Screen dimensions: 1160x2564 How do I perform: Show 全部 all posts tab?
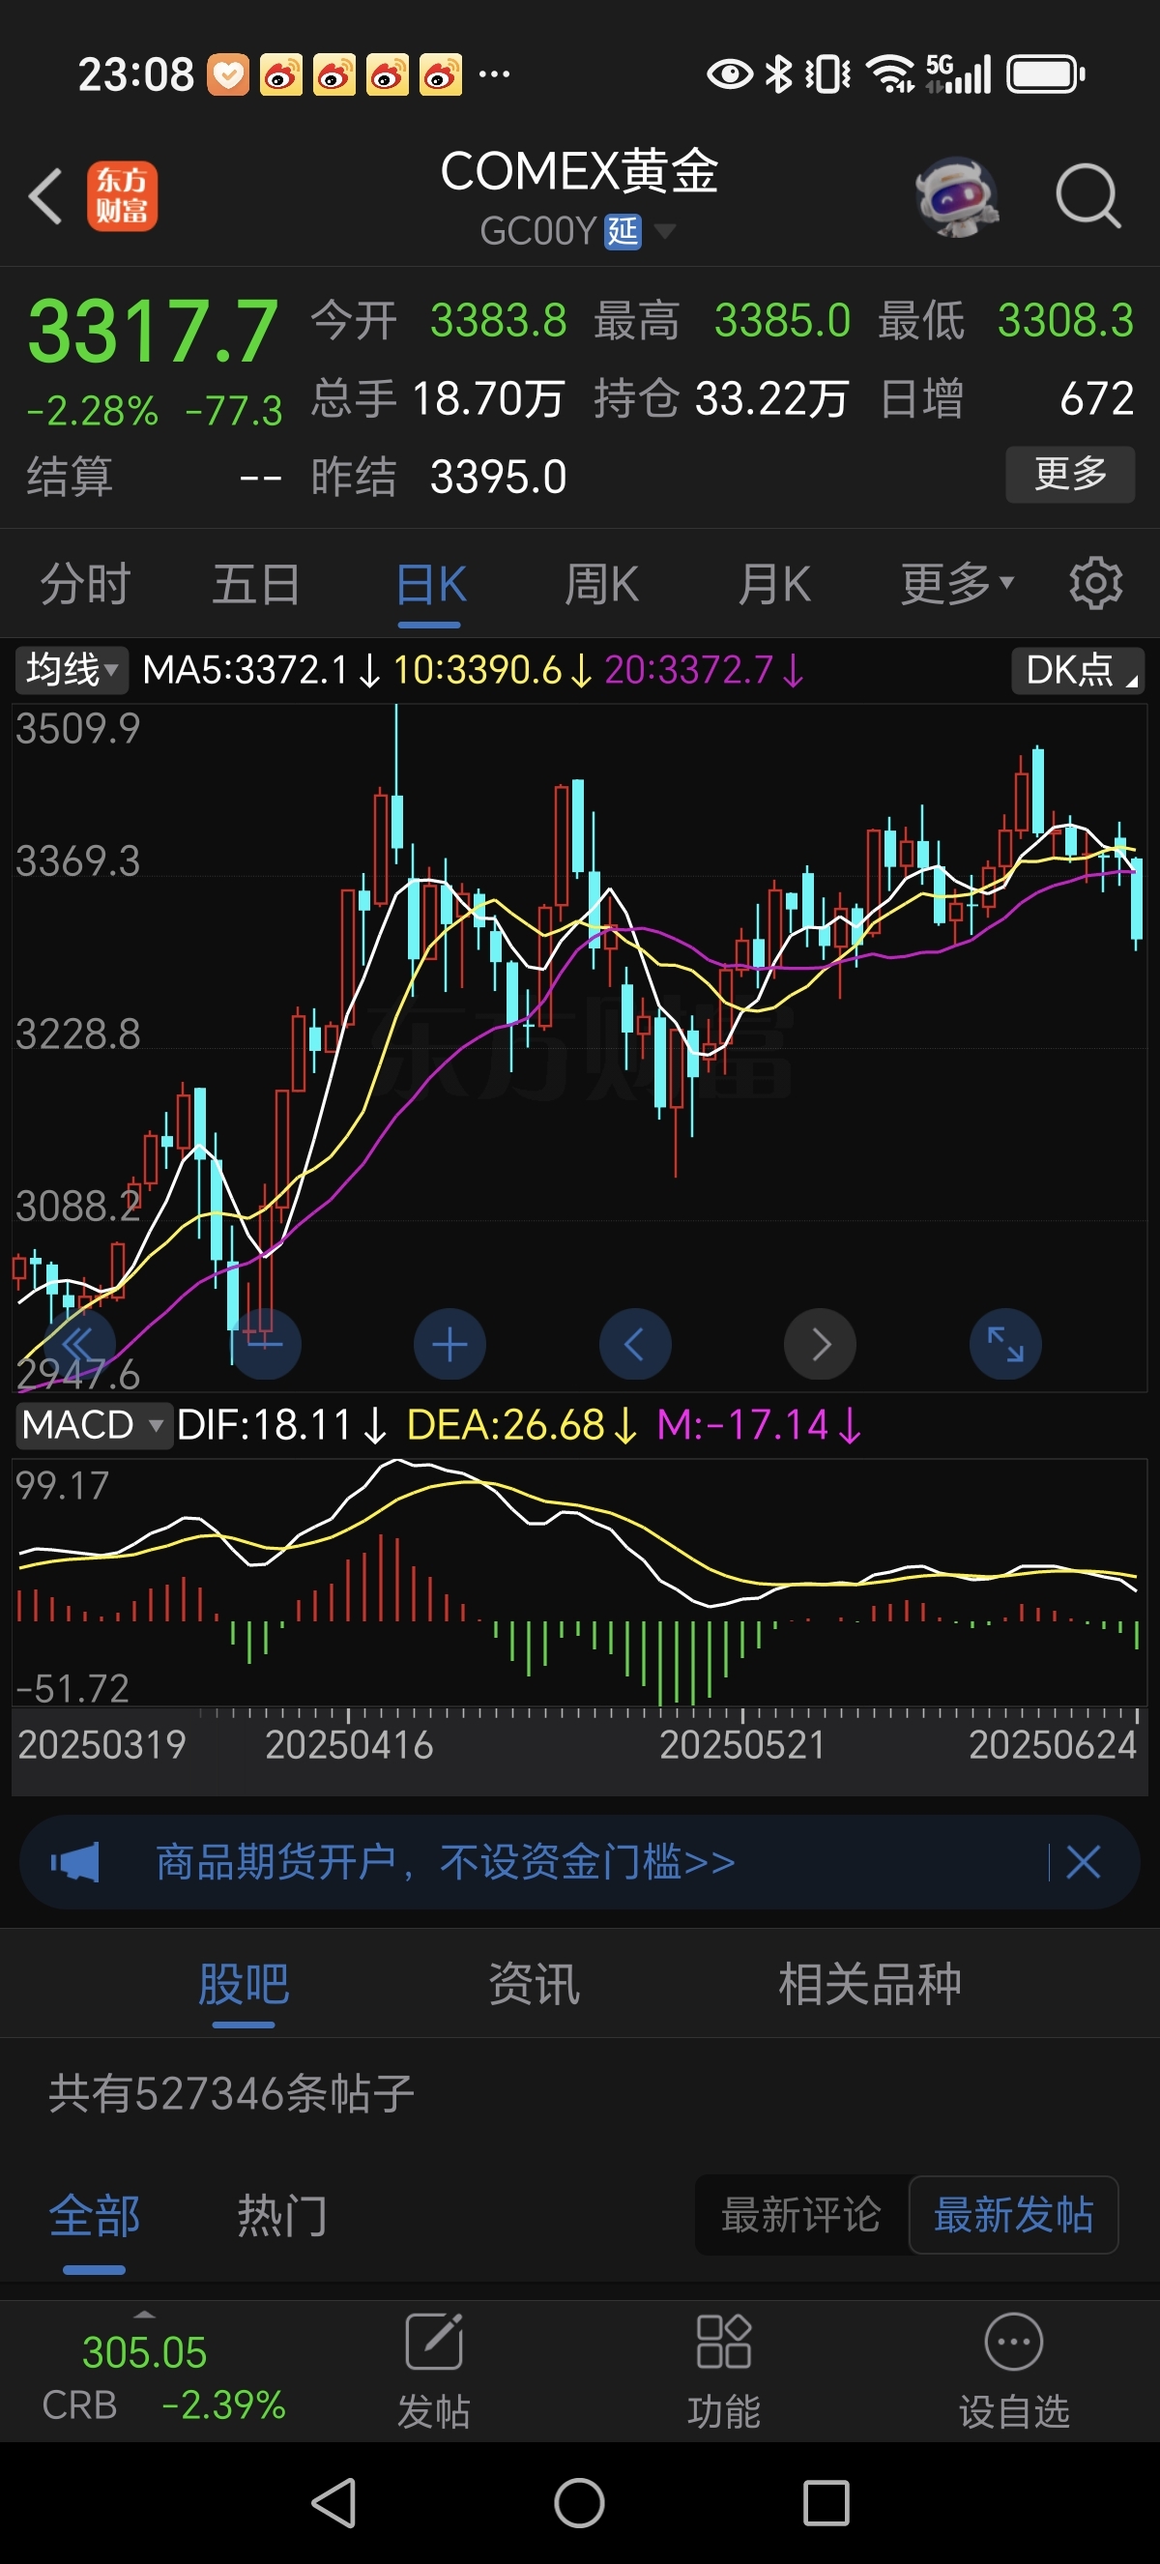point(95,2216)
